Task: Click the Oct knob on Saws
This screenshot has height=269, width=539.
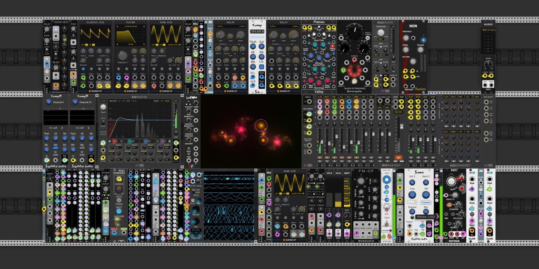Action: click(412, 182)
